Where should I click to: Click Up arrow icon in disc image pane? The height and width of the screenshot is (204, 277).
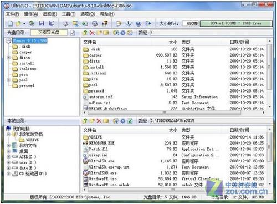(x=85, y=33)
